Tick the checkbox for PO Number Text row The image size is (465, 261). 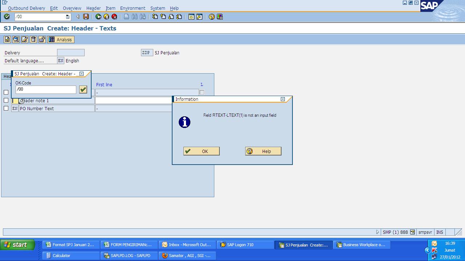tap(6, 108)
